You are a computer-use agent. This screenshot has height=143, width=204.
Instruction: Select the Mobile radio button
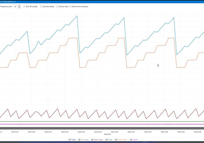(x=31, y=6)
